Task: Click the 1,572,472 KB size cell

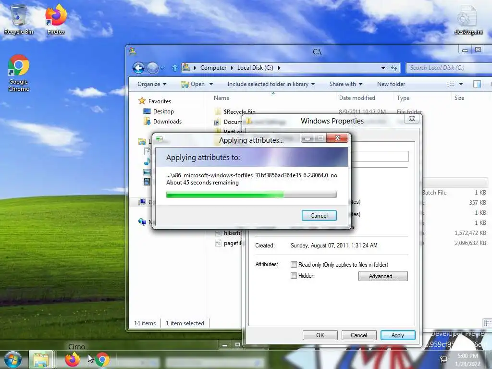Action: tap(470, 233)
